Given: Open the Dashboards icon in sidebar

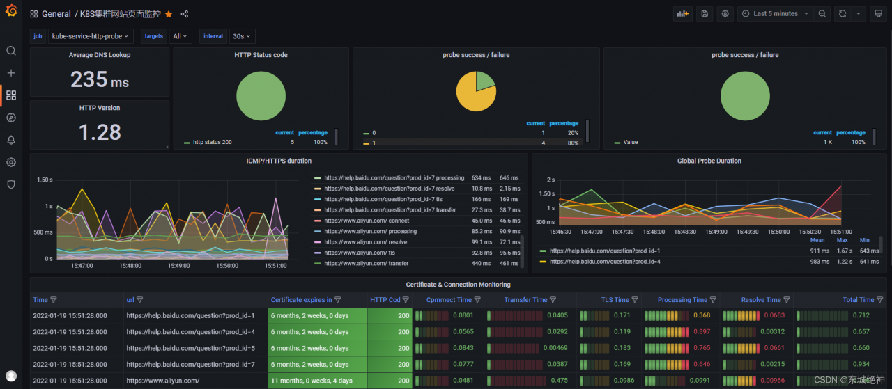Looking at the screenshot, I should tap(11, 95).
